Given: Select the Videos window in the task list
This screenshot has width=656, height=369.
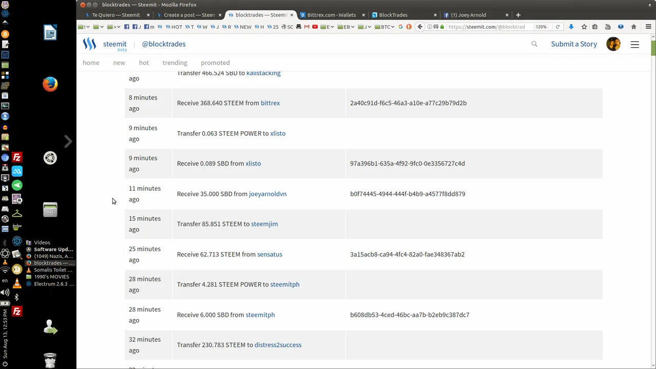Looking at the screenshot, I should coord(42,242).
